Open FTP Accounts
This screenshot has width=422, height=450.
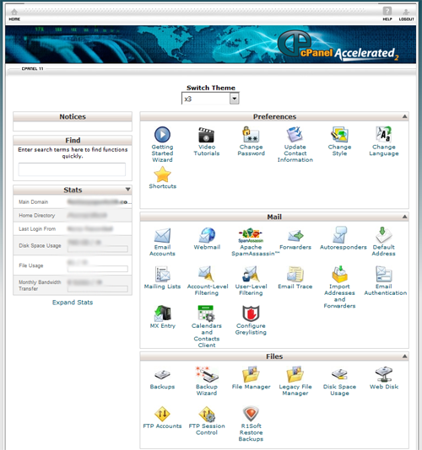[x=162, y=418]
